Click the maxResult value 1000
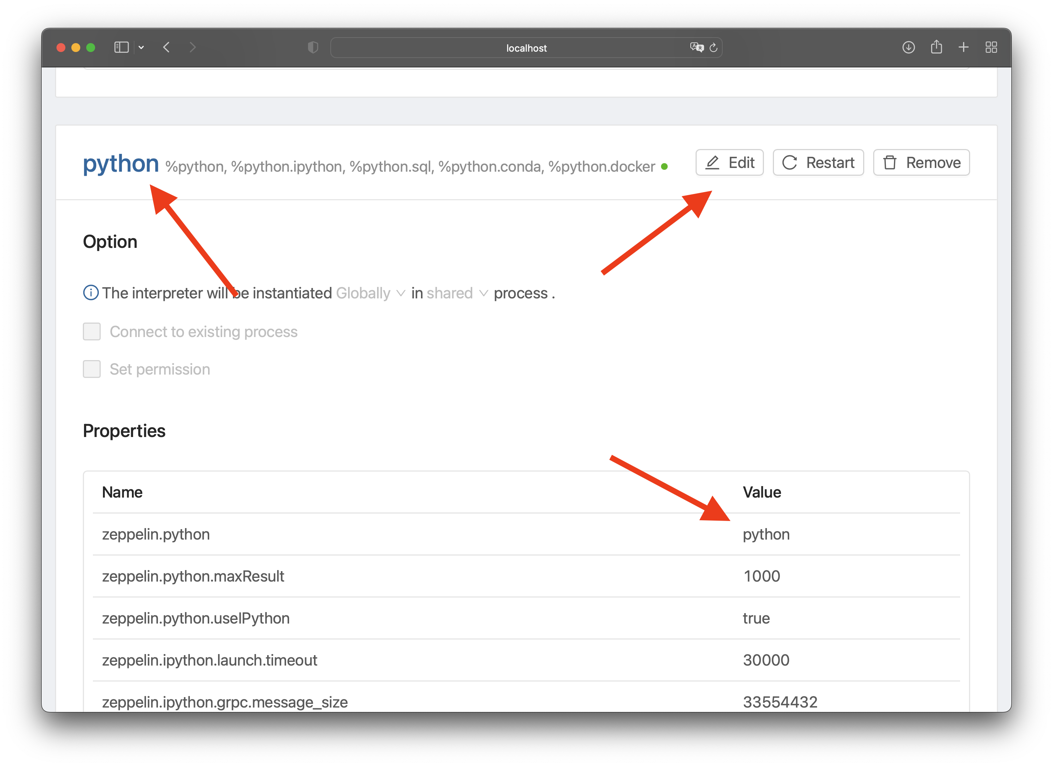 [762, 577]
